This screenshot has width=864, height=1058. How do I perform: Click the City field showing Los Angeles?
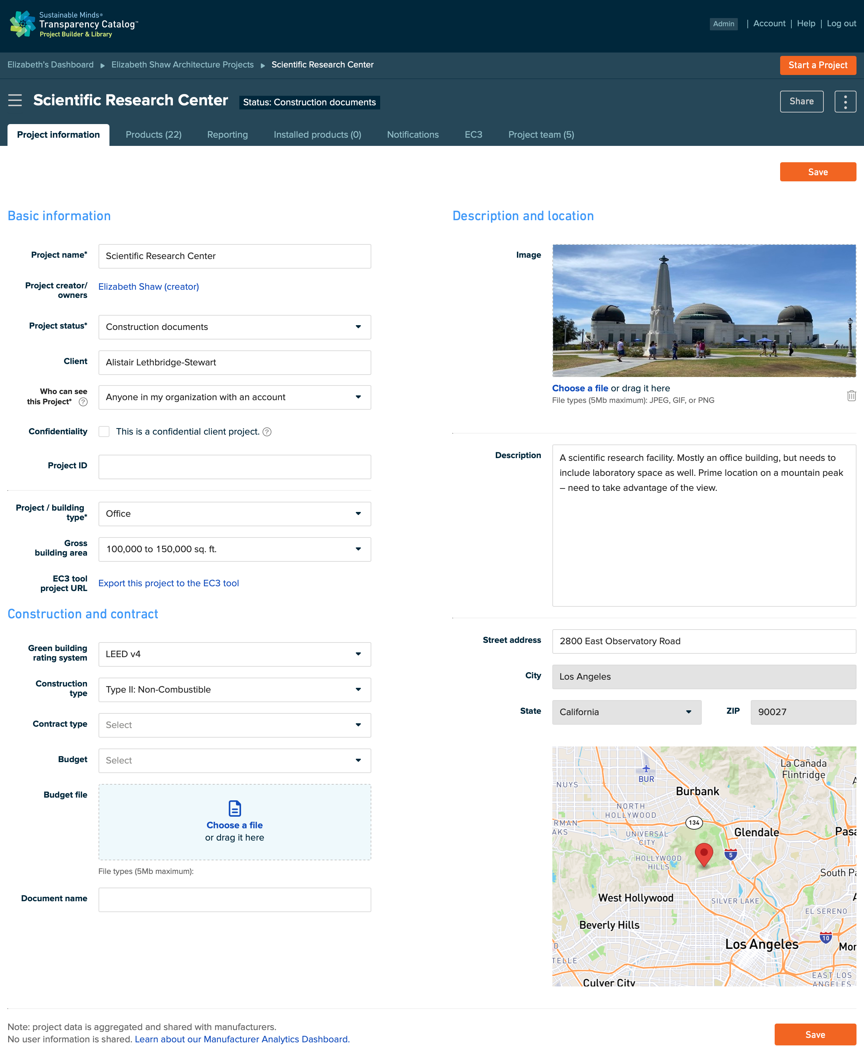coord(704,677)
